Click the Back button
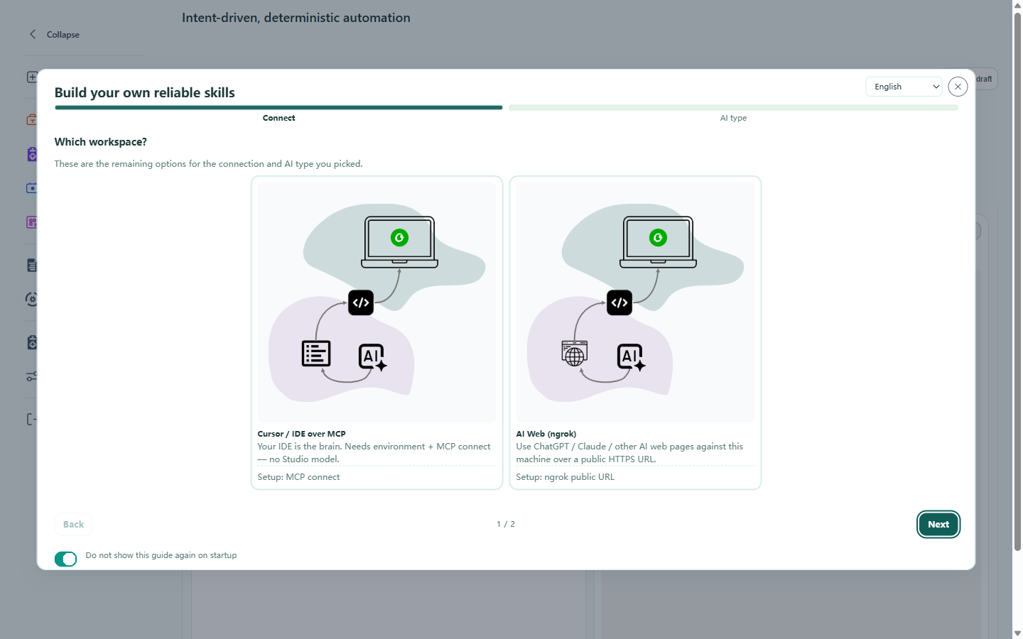Image resolution: width=1023 pixels, height=639 pixels. (x=73, y=525)
